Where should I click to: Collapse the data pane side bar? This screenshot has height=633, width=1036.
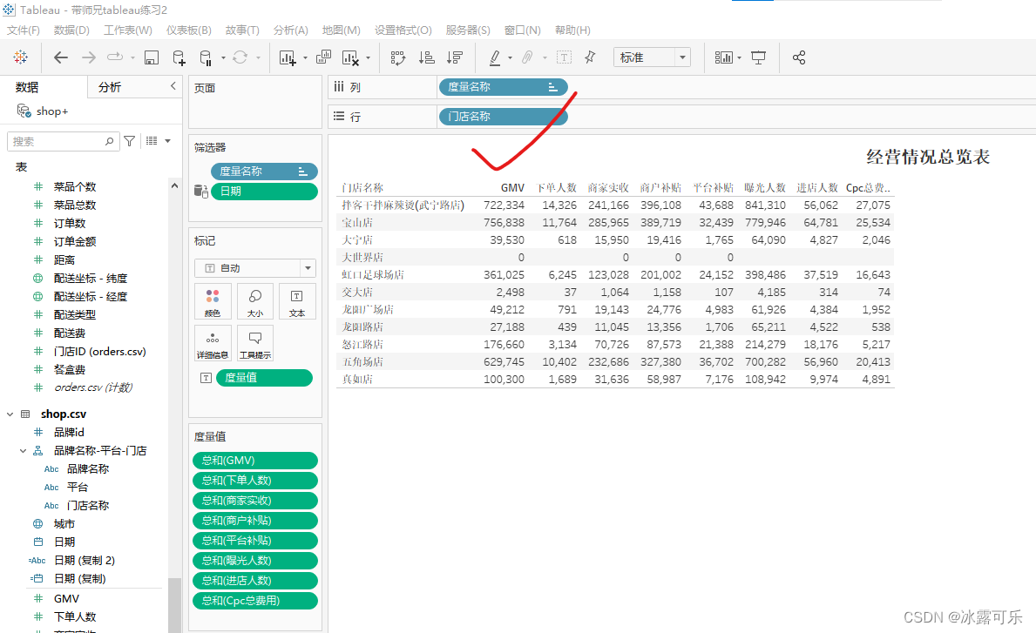(x=173, y=86)
